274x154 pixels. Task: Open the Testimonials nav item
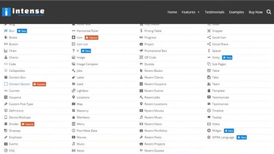coord(214,12)
